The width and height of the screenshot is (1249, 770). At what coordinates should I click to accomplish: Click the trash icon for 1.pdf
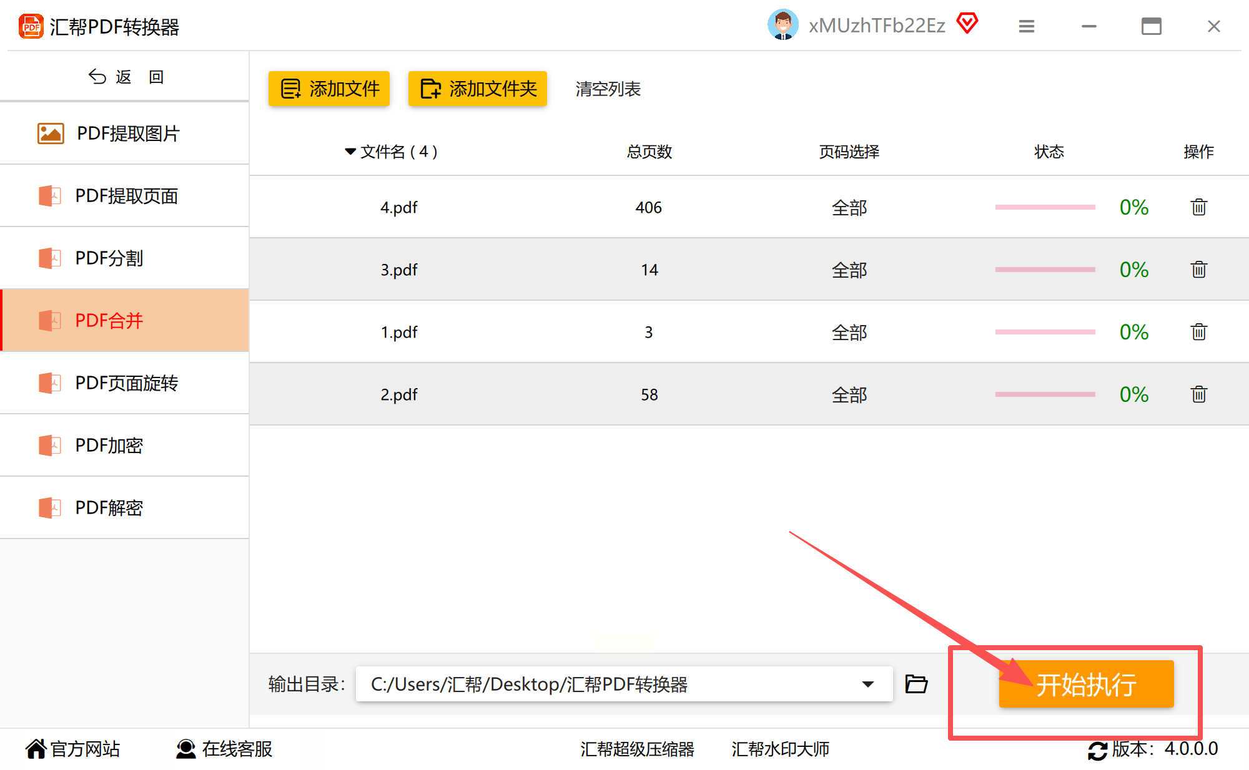tap(1198, 332)
